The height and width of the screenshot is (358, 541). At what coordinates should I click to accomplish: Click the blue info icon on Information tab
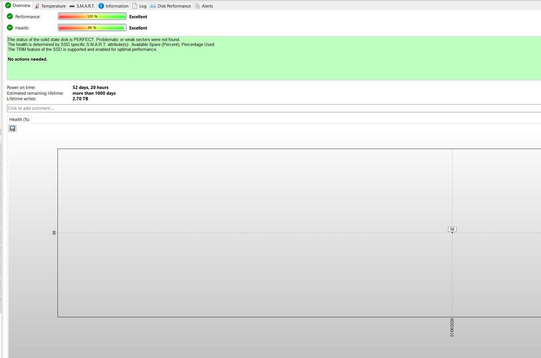point(101,6)
